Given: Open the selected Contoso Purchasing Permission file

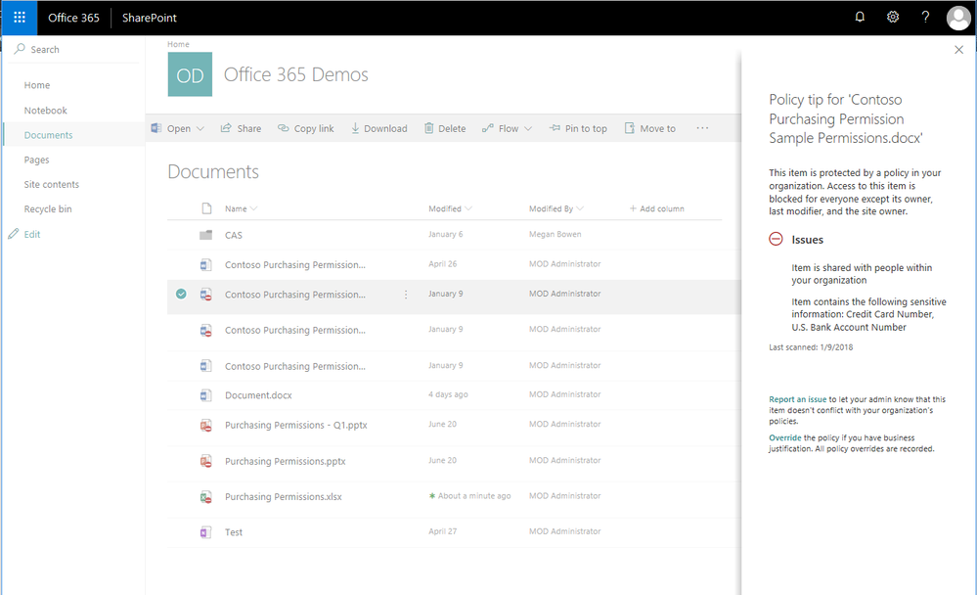Looking at the screenshot, I should (295, 295).
